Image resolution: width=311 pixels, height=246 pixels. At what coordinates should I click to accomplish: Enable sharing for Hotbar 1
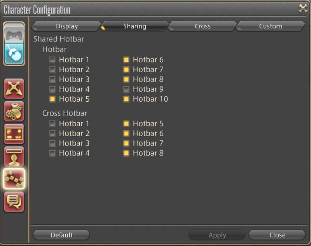[52, 60]
